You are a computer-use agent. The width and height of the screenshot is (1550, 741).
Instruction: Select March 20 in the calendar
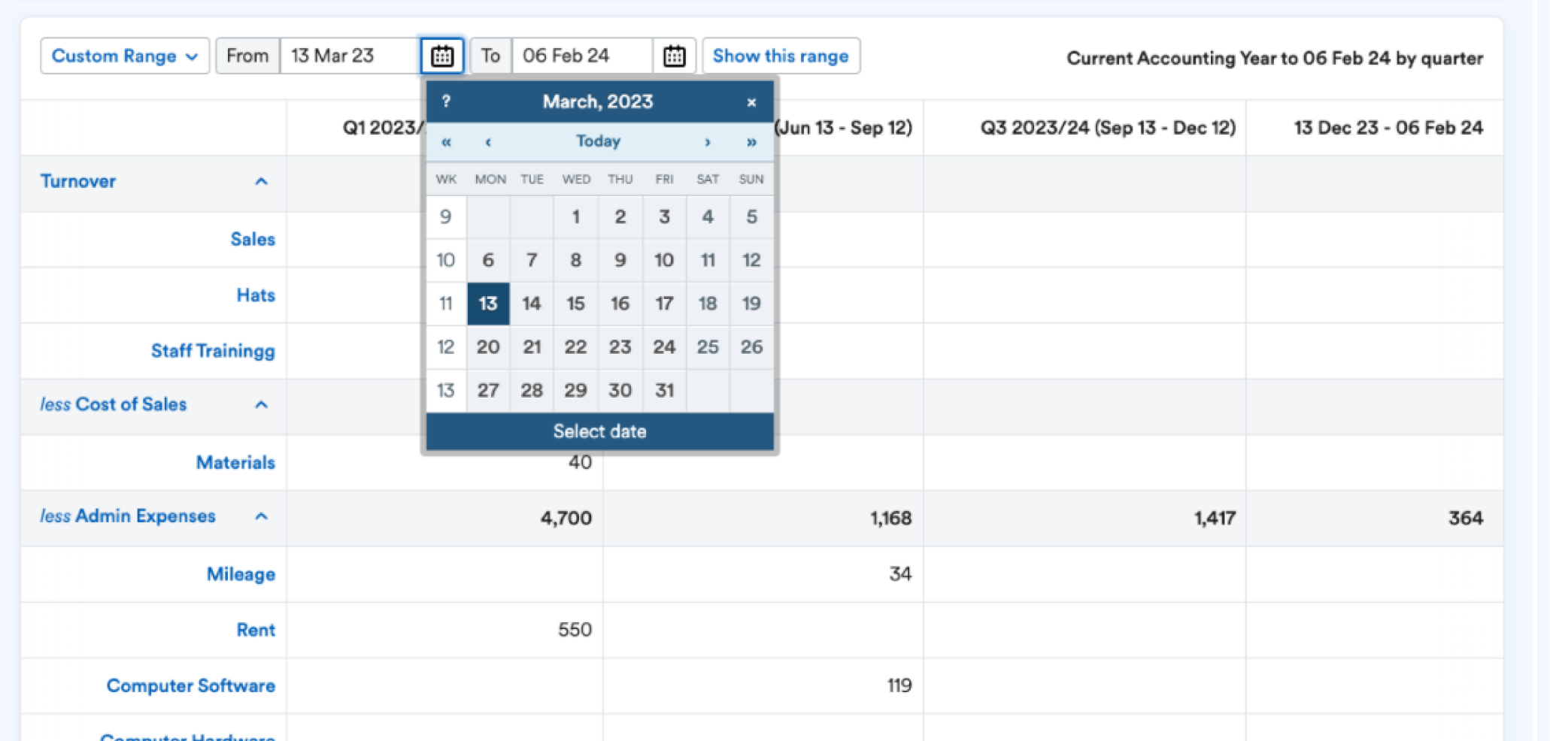tap(488, 347)
